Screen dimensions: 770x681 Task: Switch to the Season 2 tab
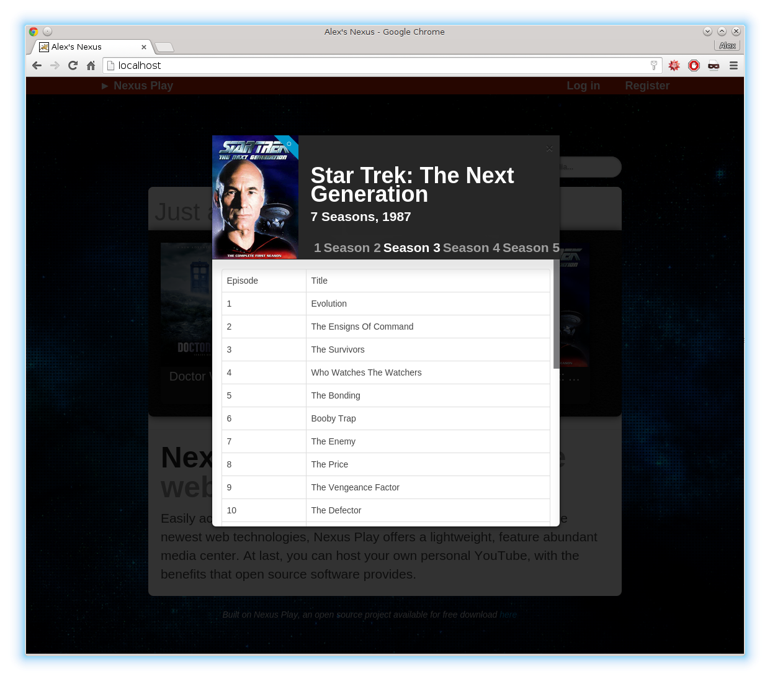(x=352, y=248)
